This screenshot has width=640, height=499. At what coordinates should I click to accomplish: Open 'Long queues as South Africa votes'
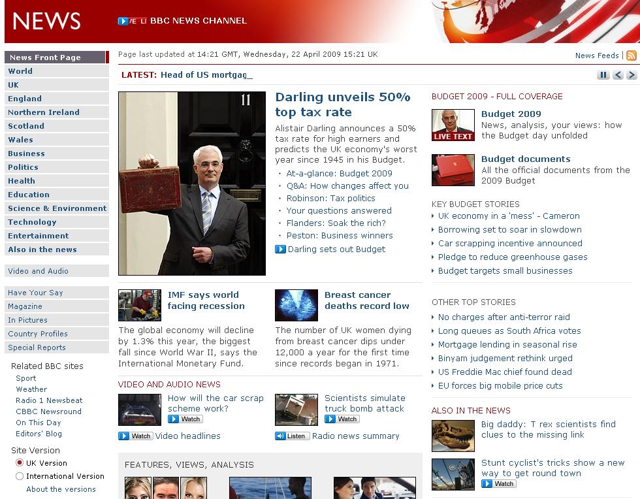(x=509, y=330)
